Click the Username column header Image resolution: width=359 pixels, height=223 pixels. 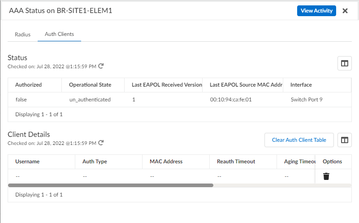[x=27, y=162]
